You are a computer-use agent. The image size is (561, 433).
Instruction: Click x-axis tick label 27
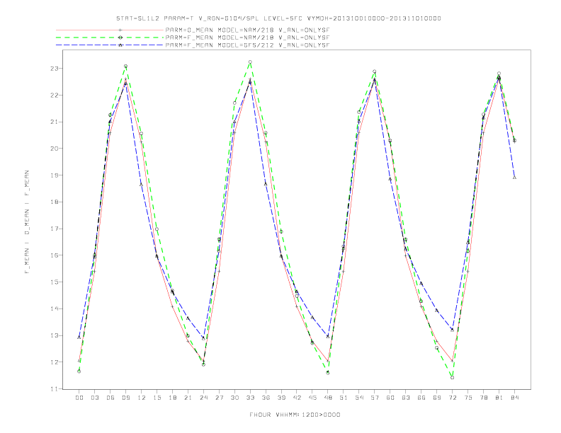pyautogui.click(x=219, y=398)
